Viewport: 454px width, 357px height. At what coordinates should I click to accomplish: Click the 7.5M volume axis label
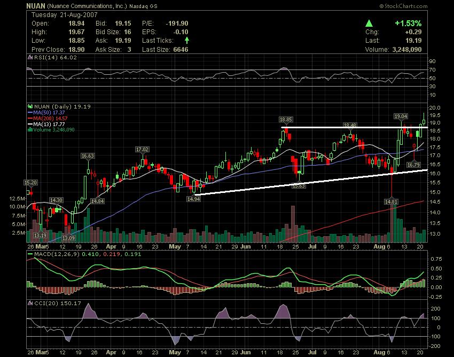point(19,215)
